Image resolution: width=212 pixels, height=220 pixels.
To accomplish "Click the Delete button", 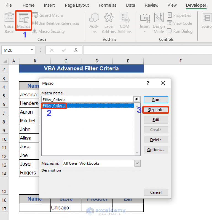I will (x=156, y=139).
